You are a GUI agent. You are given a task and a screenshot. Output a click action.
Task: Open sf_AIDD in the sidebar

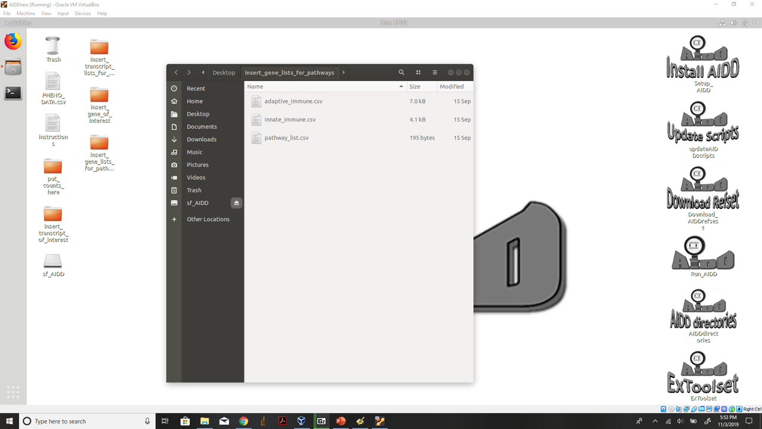[198, 203]
